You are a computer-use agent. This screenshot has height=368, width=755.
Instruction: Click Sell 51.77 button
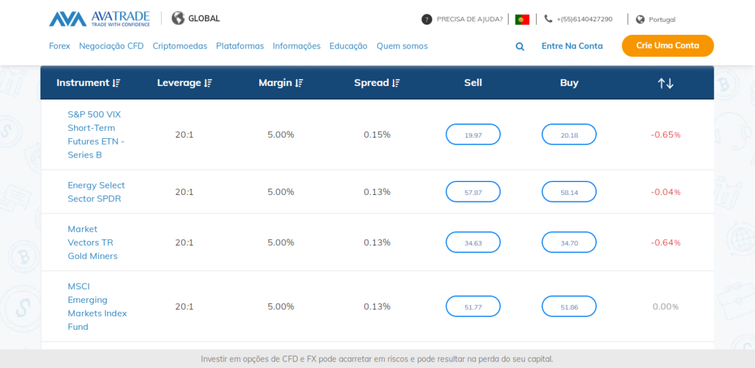point(473,307)
